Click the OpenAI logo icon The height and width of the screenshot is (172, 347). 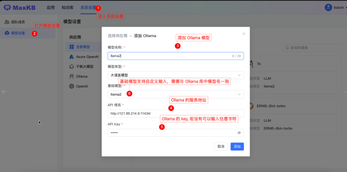pos(72,86)
